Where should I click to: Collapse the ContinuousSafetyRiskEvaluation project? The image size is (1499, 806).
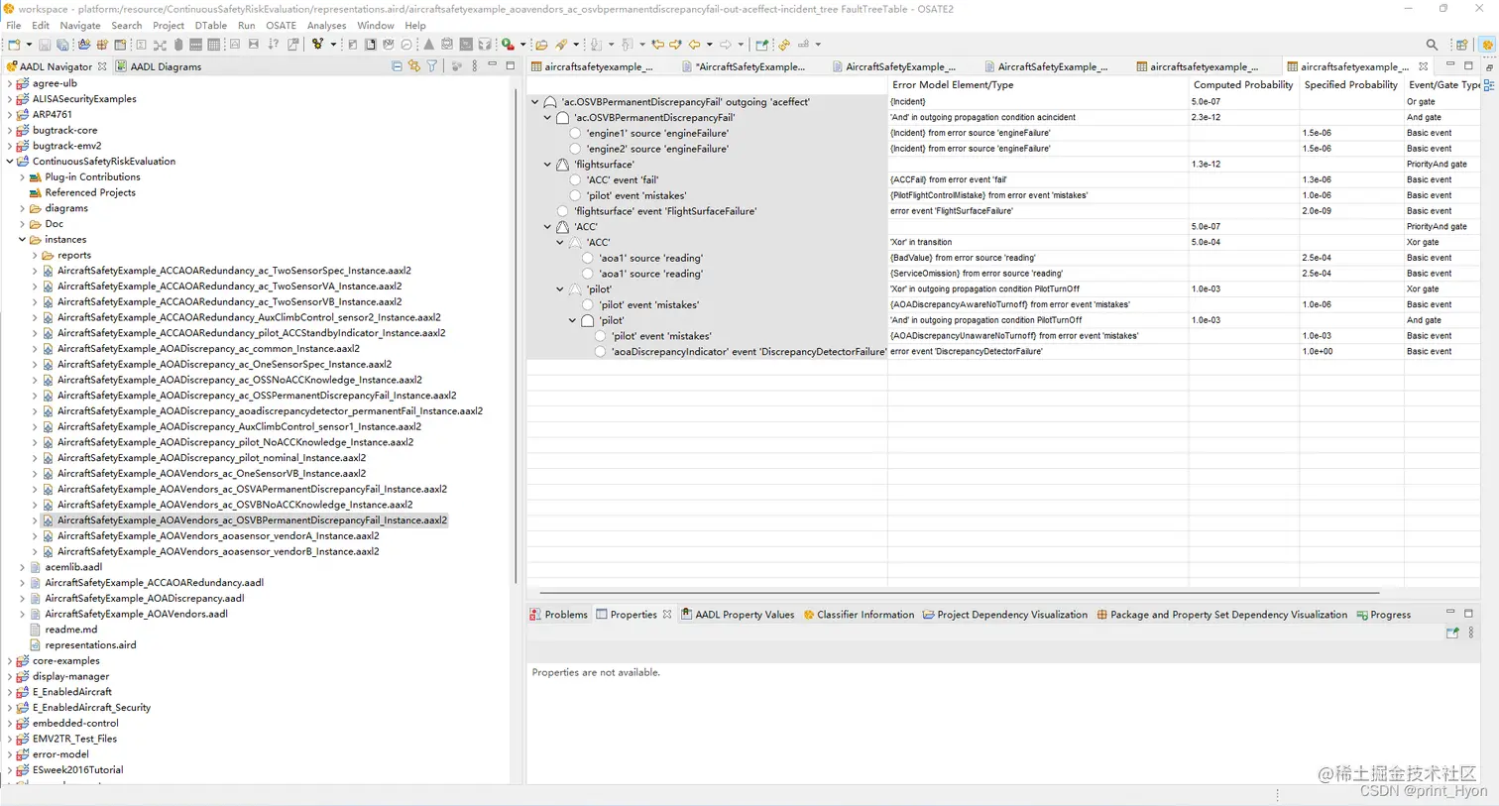click(x=10, y=162)
